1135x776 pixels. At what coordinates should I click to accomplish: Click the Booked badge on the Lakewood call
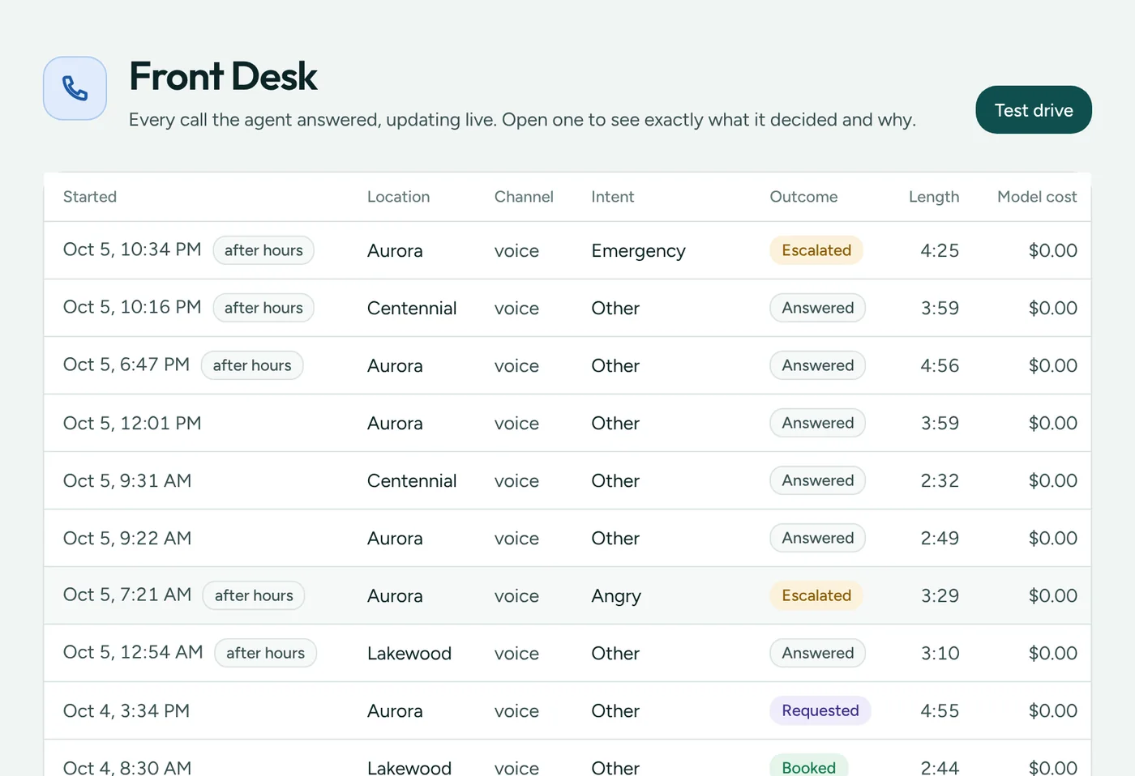(809, 765)
